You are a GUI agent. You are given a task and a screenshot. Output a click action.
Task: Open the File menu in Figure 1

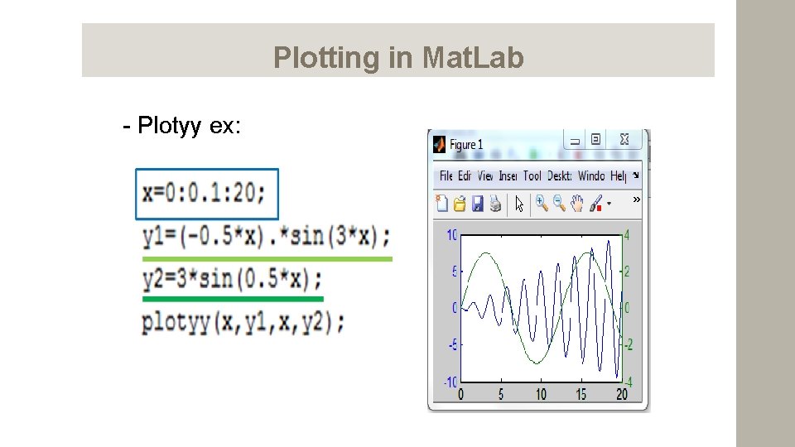[446, 175]
